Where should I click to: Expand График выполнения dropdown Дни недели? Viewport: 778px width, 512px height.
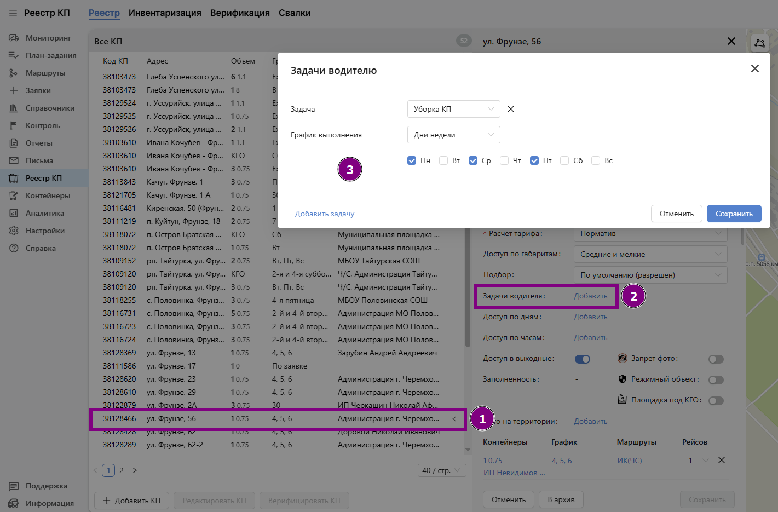point(453,135)
